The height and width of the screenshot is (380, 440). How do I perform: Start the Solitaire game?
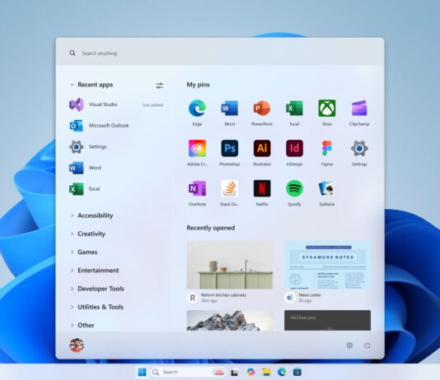[x=327, y=188]
